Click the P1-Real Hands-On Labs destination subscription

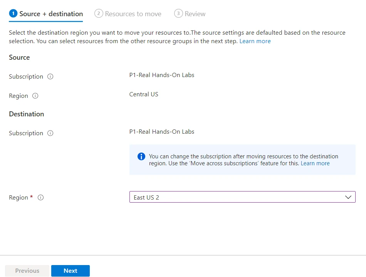(x=162, y=131)
